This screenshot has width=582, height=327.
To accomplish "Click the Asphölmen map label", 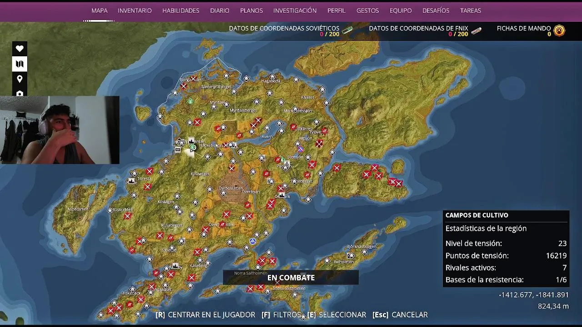I will coord(78,209).
